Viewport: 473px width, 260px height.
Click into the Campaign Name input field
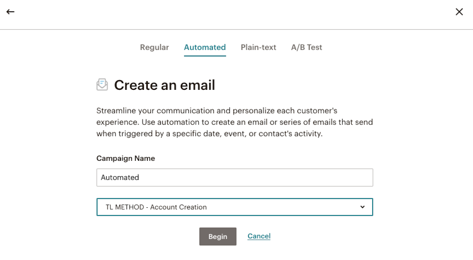coord(234,178)
